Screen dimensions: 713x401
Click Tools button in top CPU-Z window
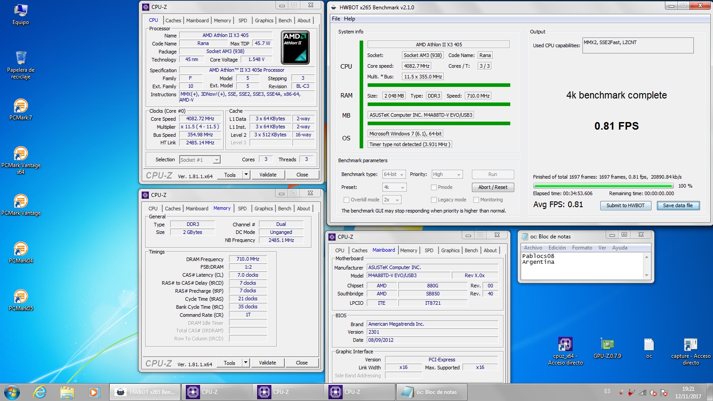pyautogui.click(x=230, y=175)
